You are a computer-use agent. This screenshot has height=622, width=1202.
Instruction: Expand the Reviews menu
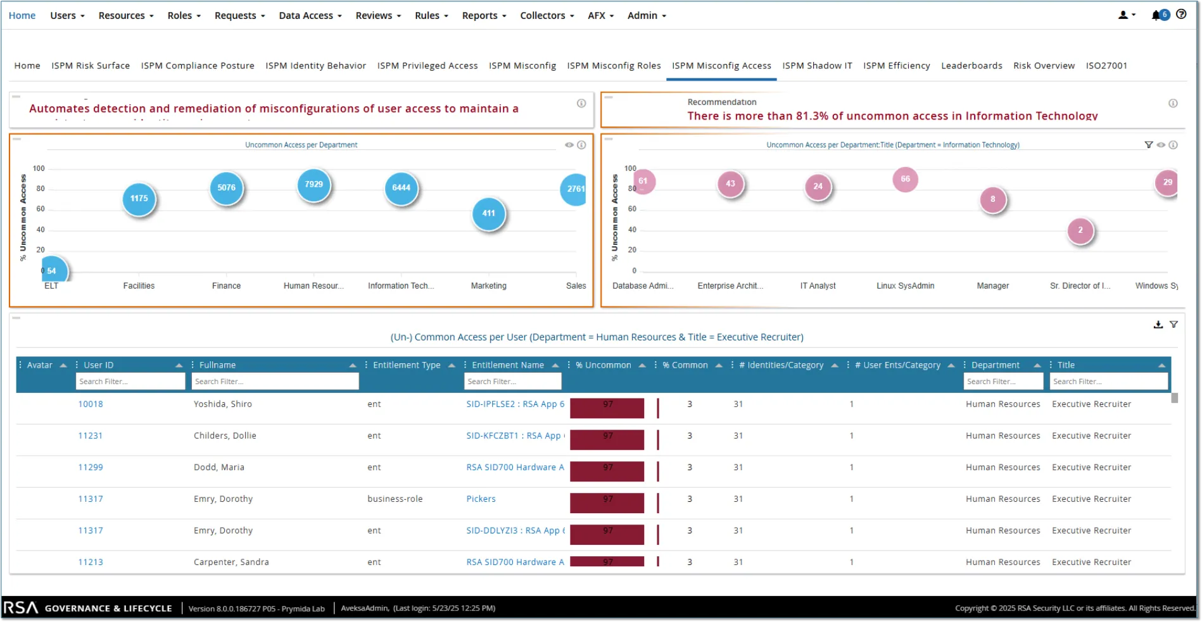pos(378,15)
